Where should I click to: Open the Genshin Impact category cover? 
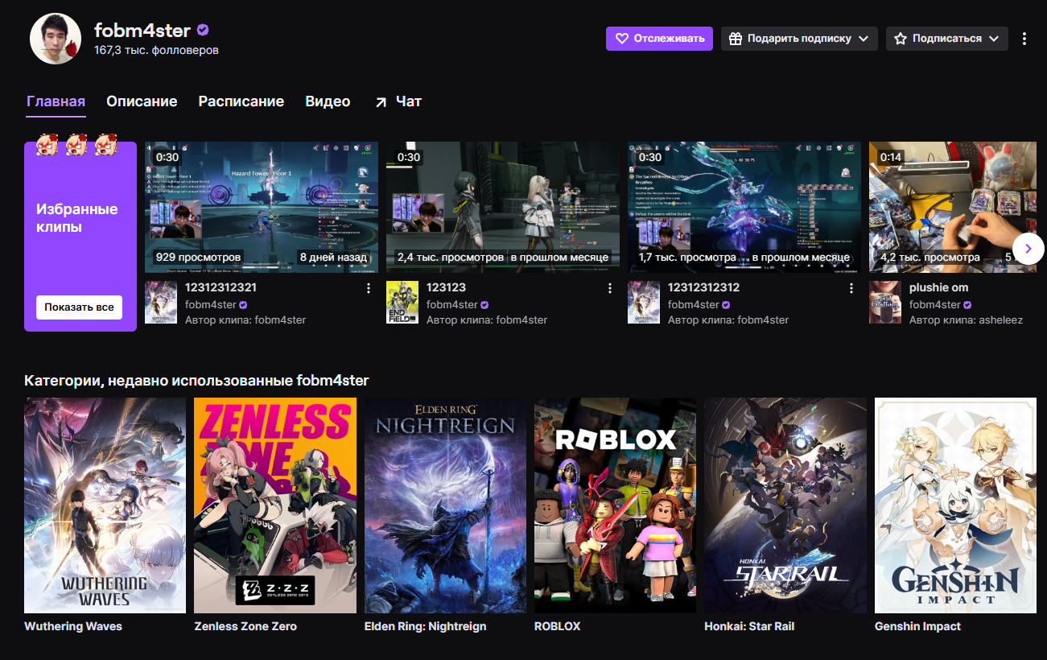(x=956, y=505)
